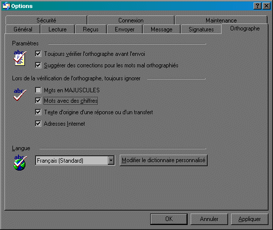Click the question mark help button
This screenshot has width=273, height=230.
click(x=258, y=6)
